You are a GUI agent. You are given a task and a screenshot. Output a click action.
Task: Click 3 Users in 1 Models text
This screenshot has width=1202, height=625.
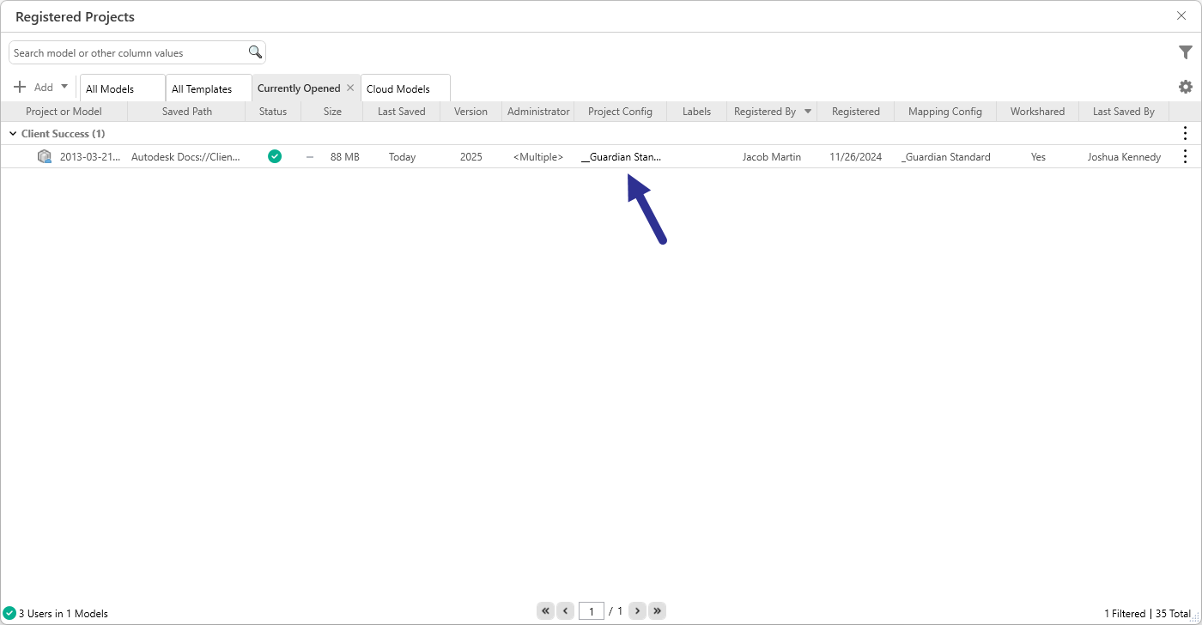point(64,613)
